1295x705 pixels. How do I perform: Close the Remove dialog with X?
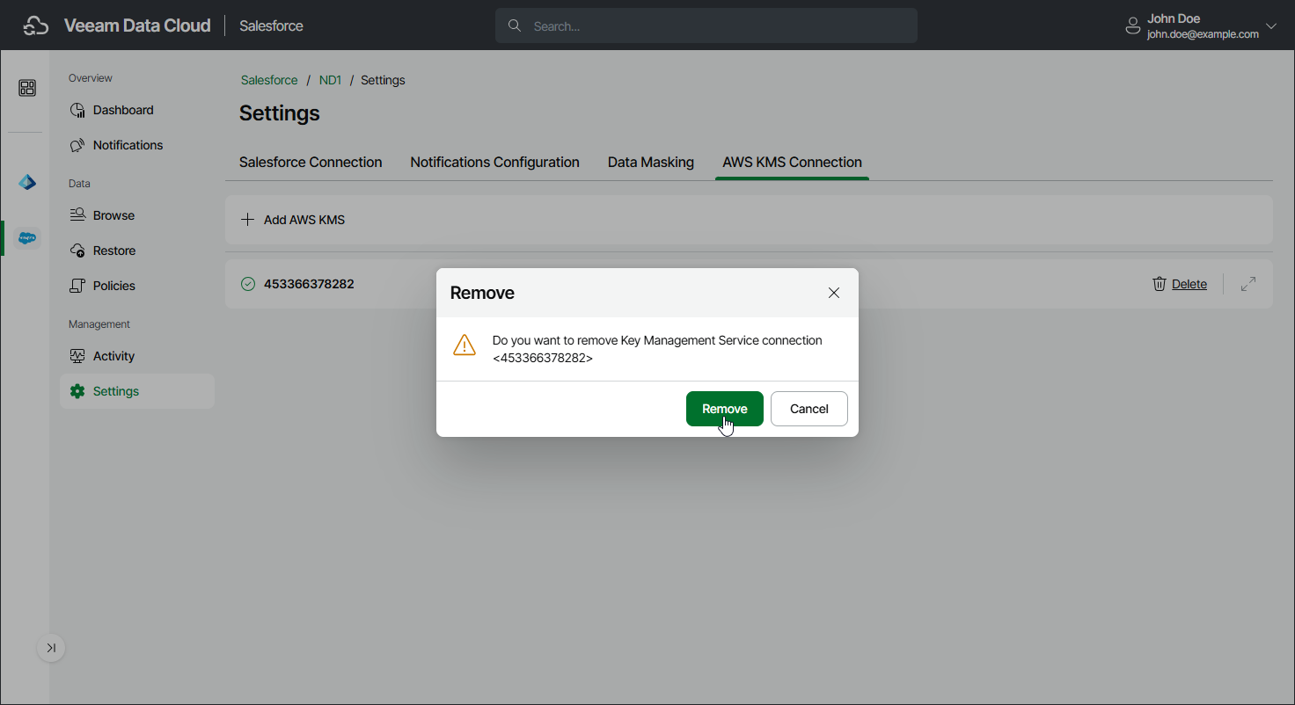(834, 293)
